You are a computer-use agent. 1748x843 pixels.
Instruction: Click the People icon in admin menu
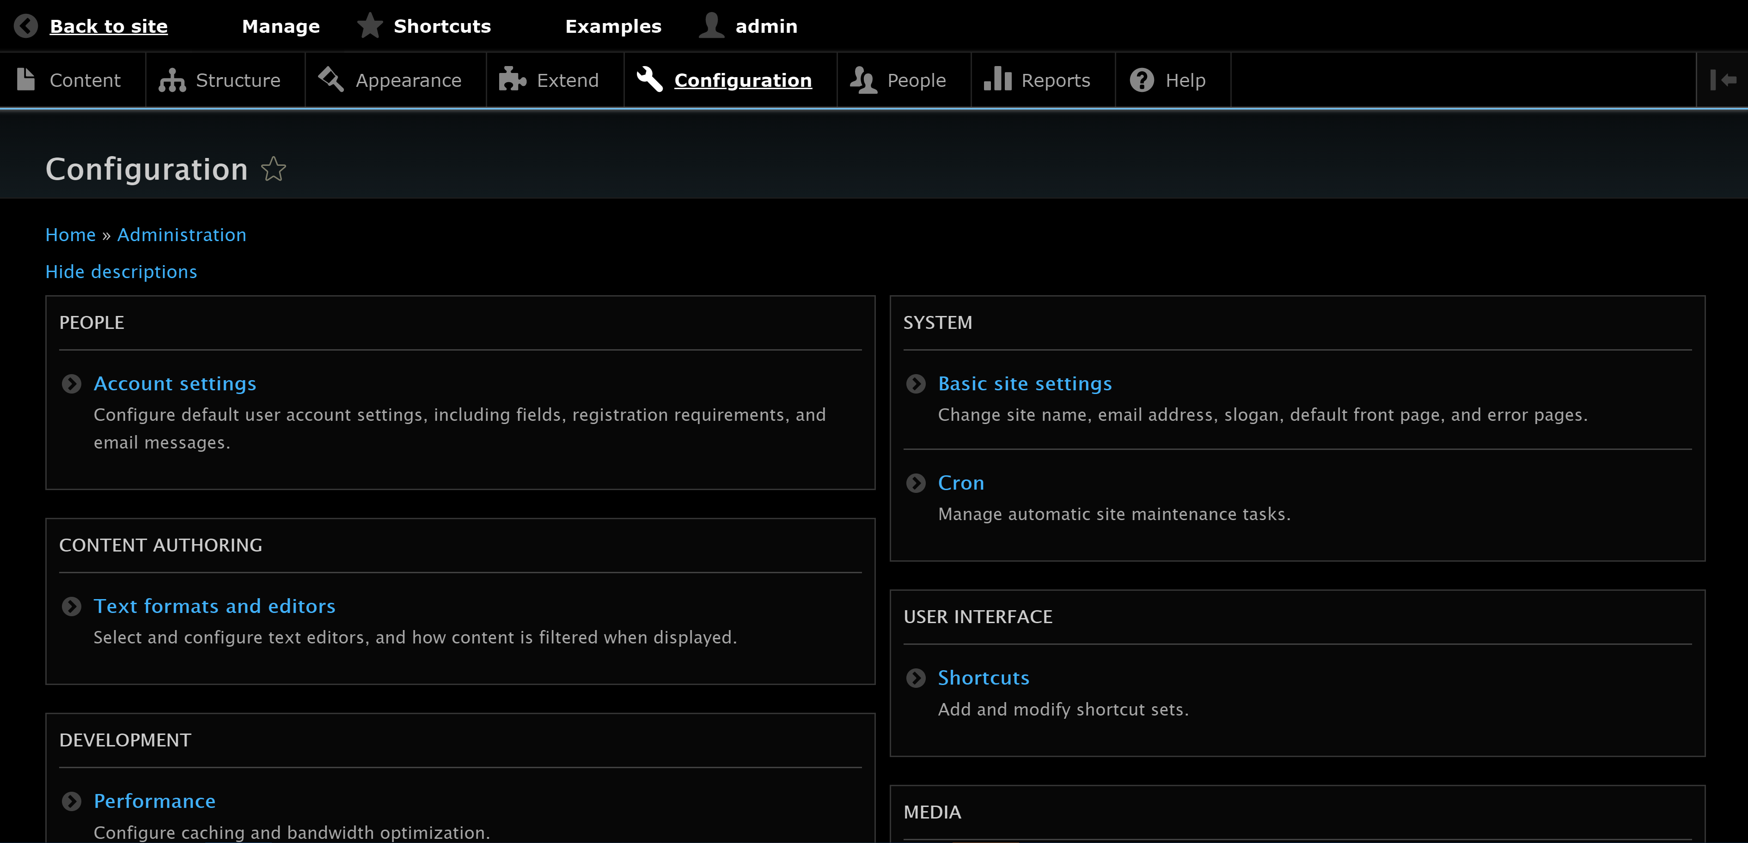pyautogui.click(x=862, y=79)
